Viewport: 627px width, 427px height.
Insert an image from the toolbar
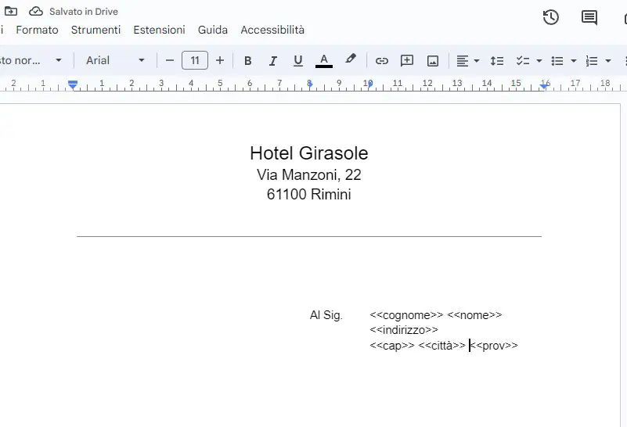coord(433,61)
